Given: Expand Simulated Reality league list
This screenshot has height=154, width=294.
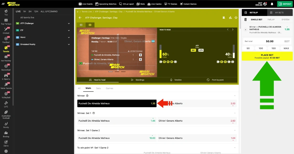Looking at the screenshot, I should coord(69,44).
